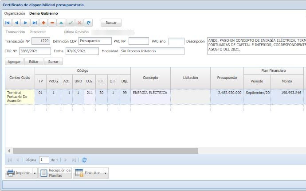The width and height of the screenshot is (306, 191).
Task: Click the Agregar button
Action: [14, 62]
